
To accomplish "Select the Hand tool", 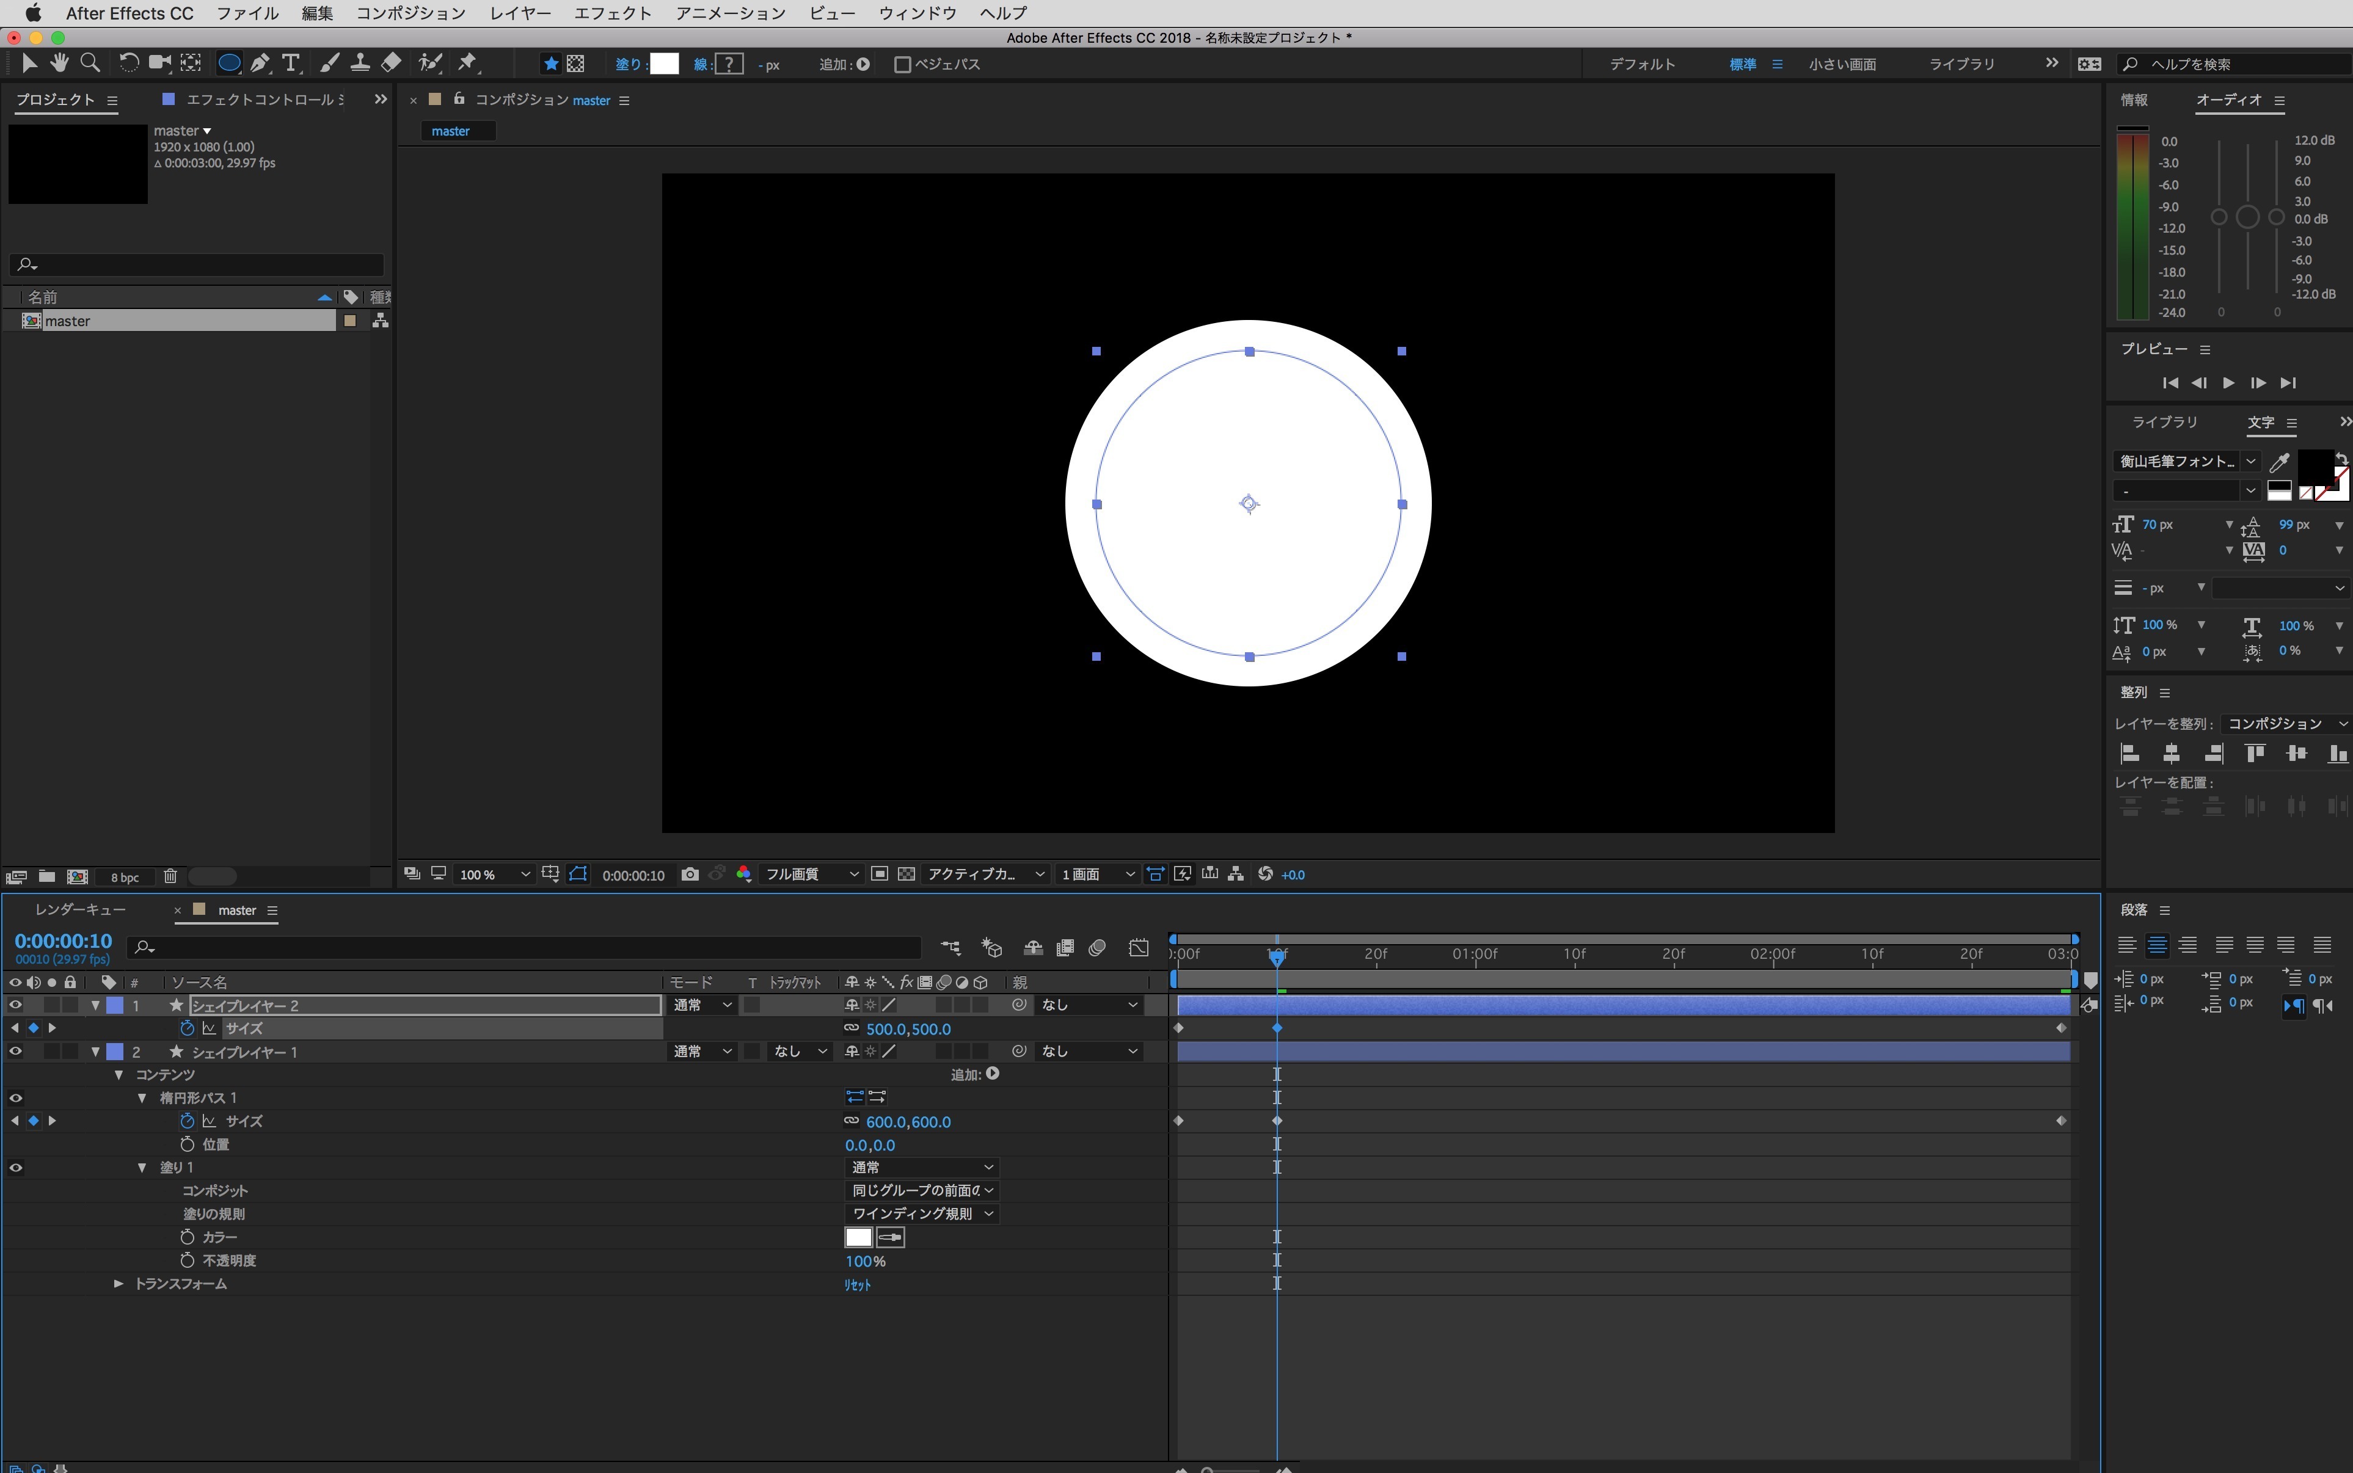I will (x=59, y=62).
